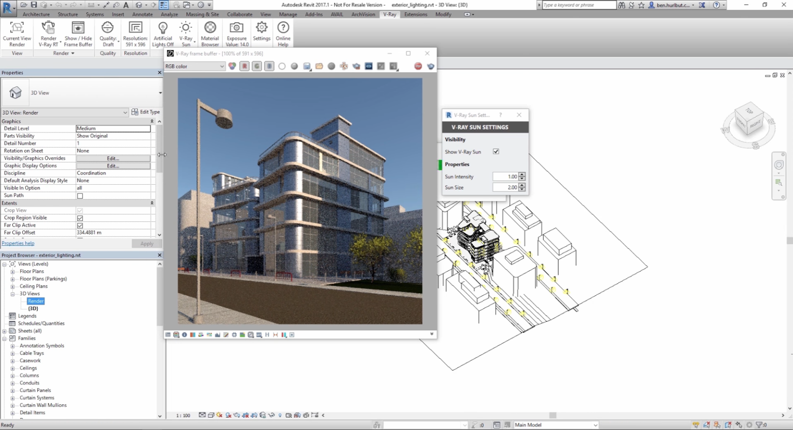Toggle Crop Region Visible checkbox
This screenshot has width=793, height=430.
click(80, 218)
